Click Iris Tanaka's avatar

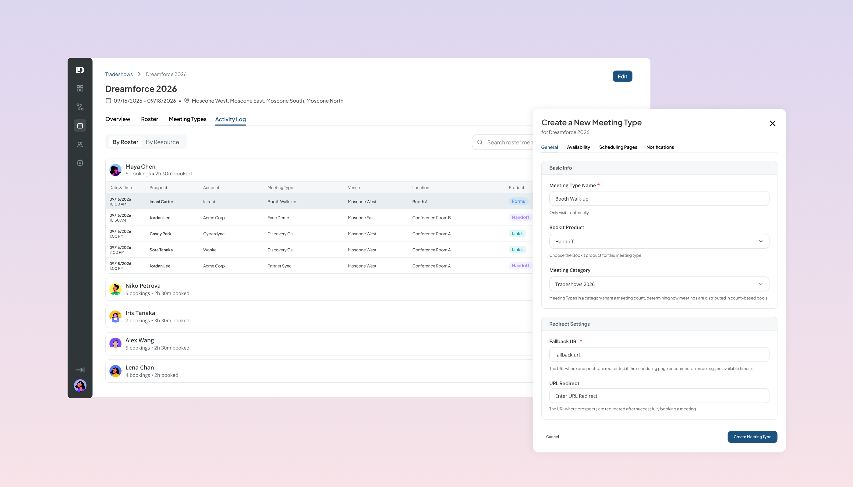click(115, 317)
